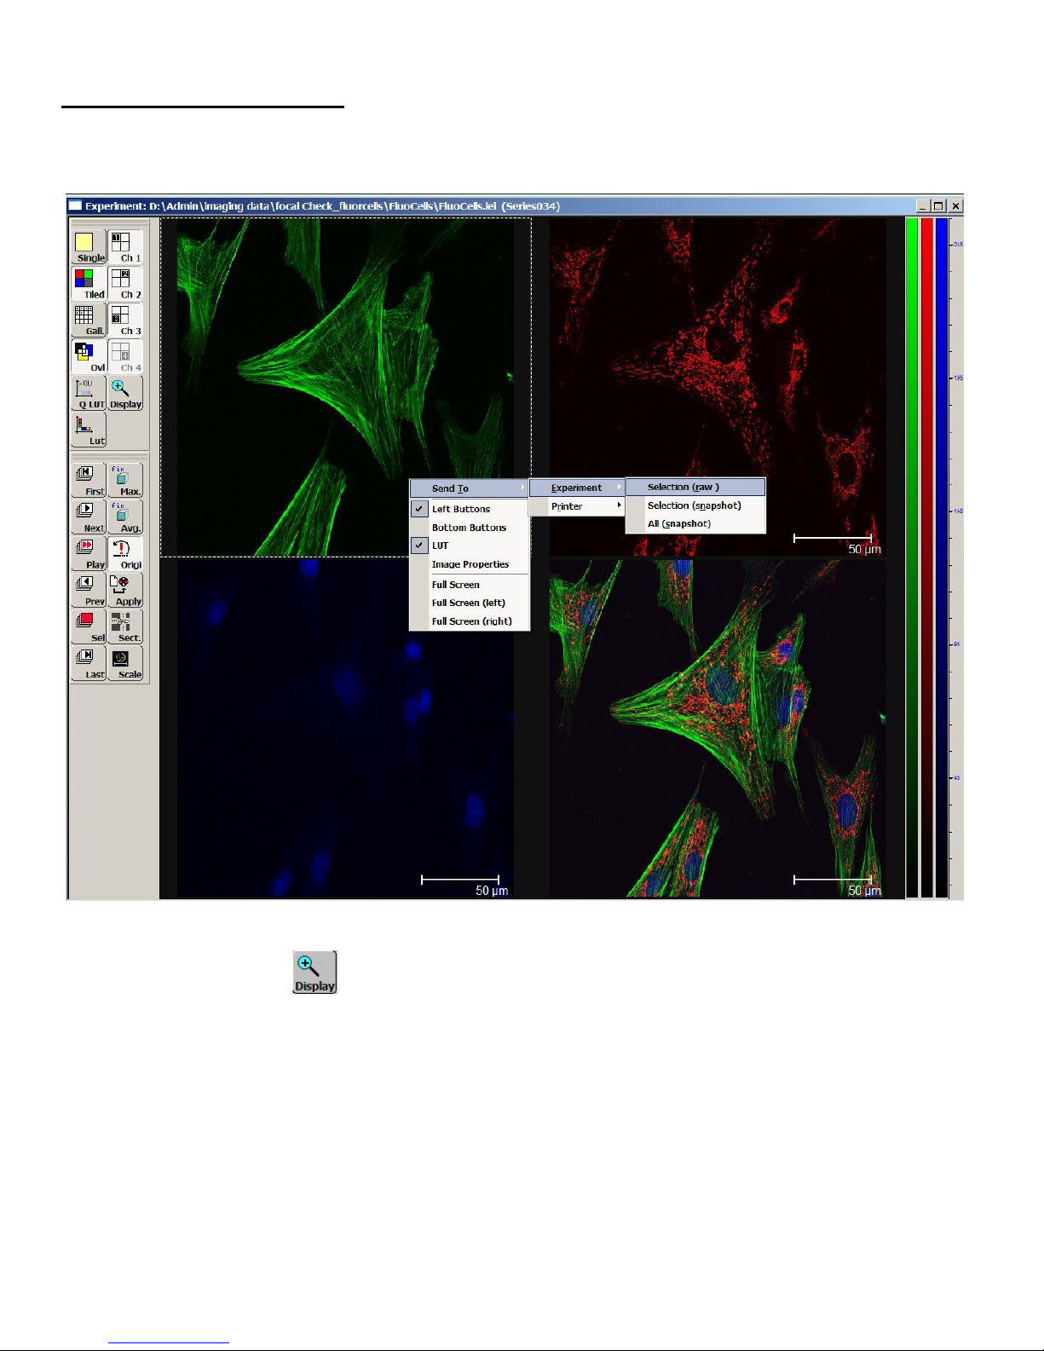Show channel Ch 3 image
The width and height of the screenshot is (1044, 1351).
pyautogui.click(x=125, y=320)
